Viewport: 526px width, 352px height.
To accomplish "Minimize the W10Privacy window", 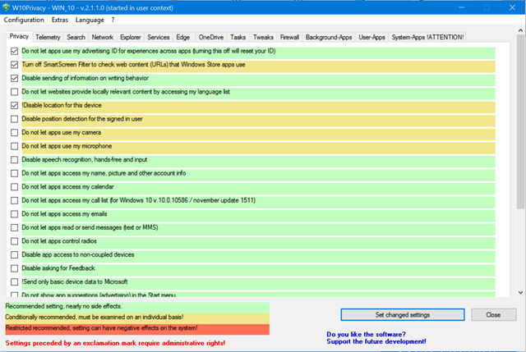I will click(x=462, y=7).
